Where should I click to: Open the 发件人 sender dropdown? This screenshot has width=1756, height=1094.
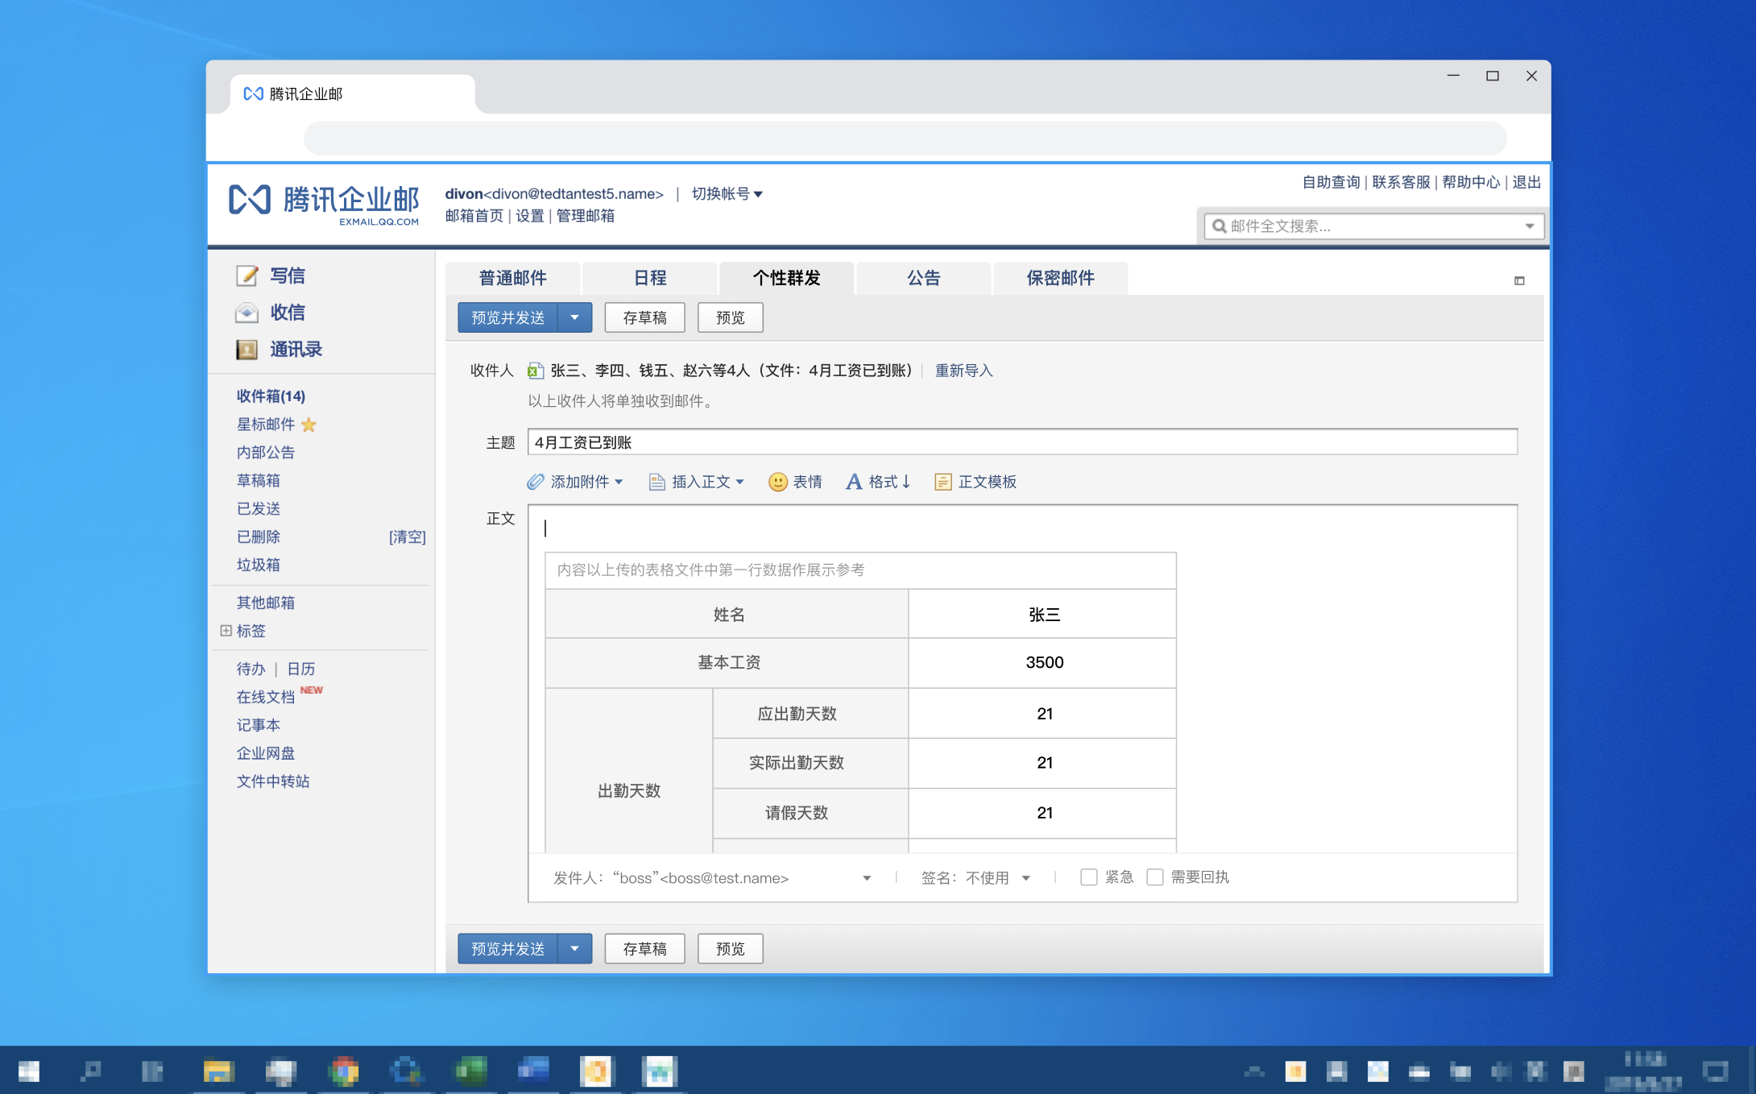click(867, 878)
